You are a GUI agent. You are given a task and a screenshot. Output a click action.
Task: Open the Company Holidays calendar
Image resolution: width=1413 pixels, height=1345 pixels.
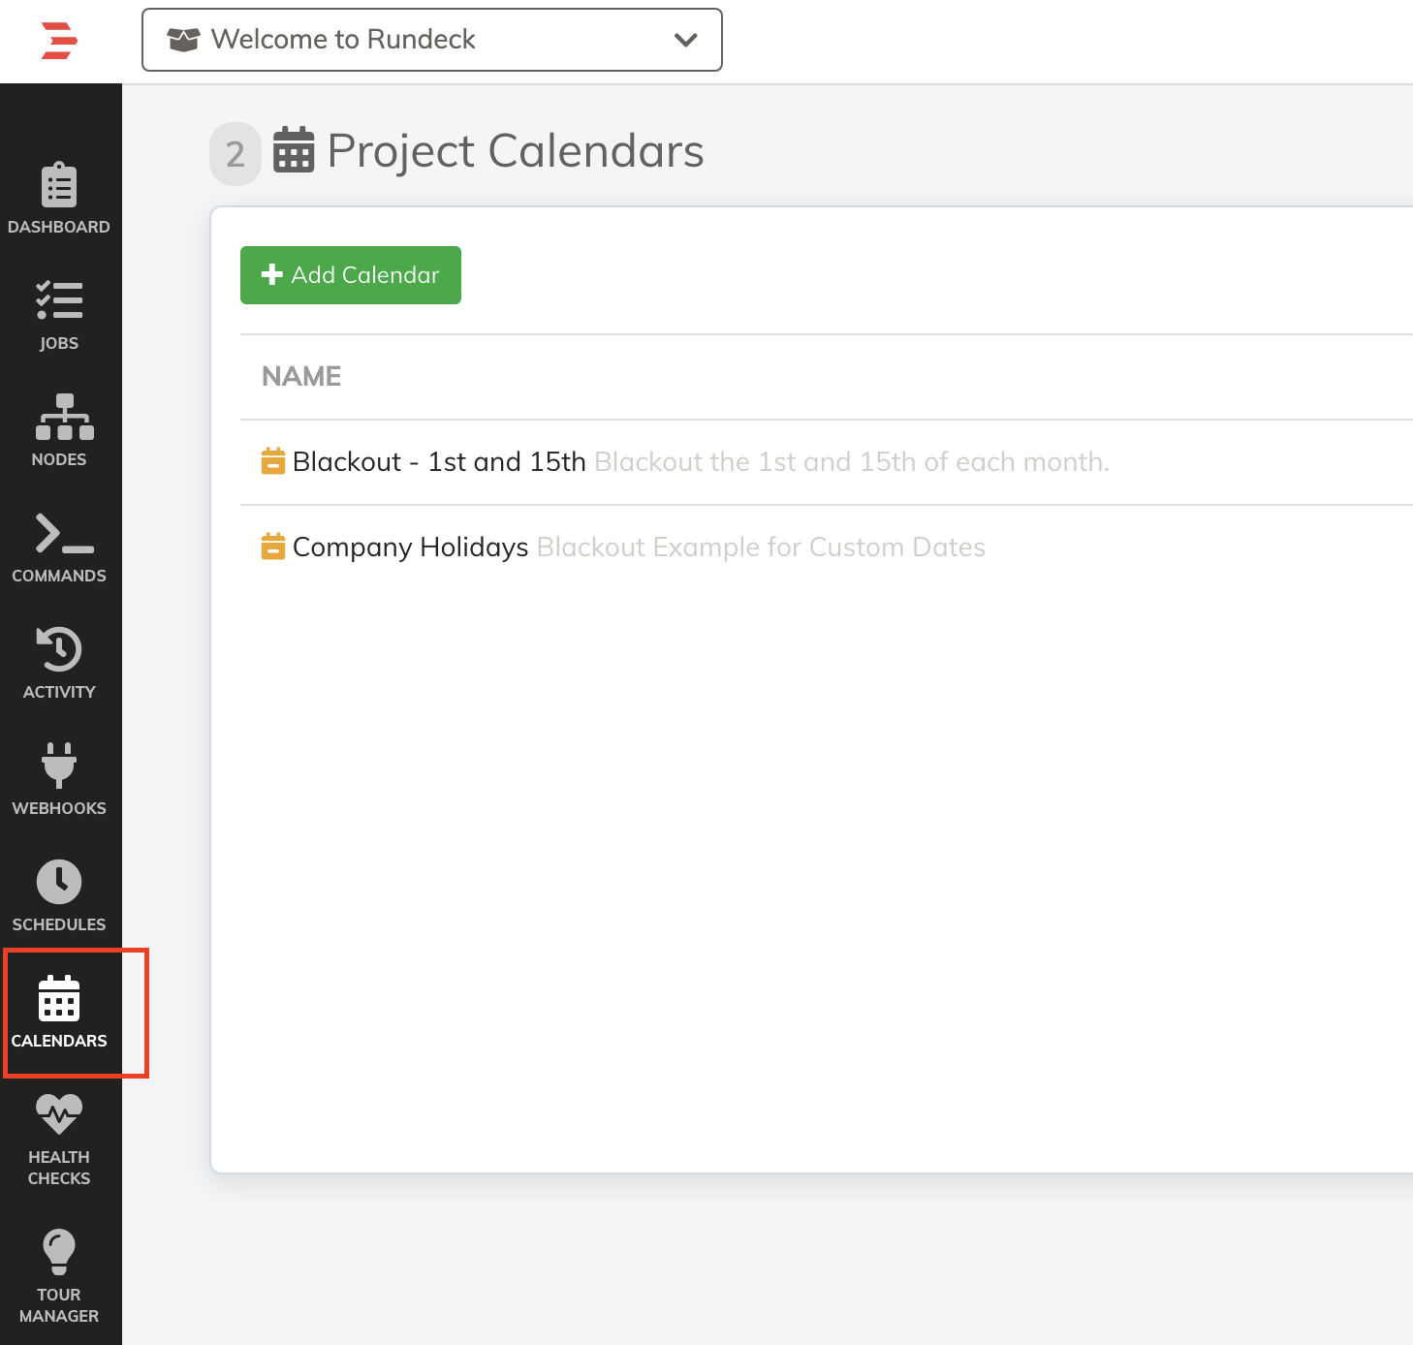pyautogui.click(x=411, y=547)
